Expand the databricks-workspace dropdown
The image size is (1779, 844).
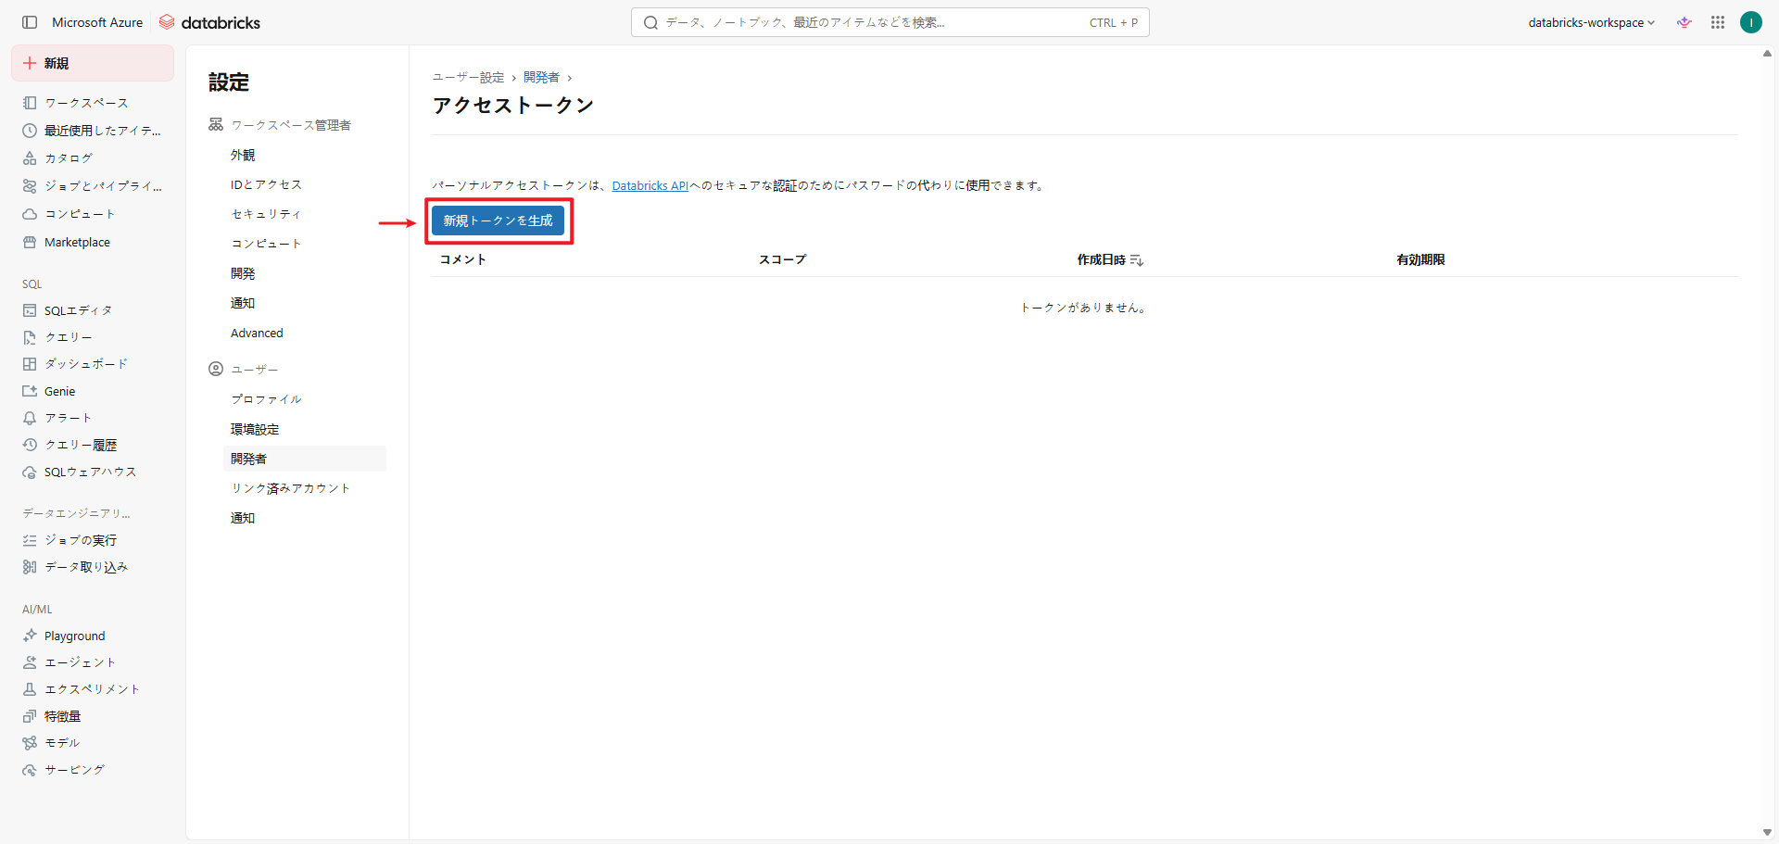pyautogui.click(x=1591, y=22)
